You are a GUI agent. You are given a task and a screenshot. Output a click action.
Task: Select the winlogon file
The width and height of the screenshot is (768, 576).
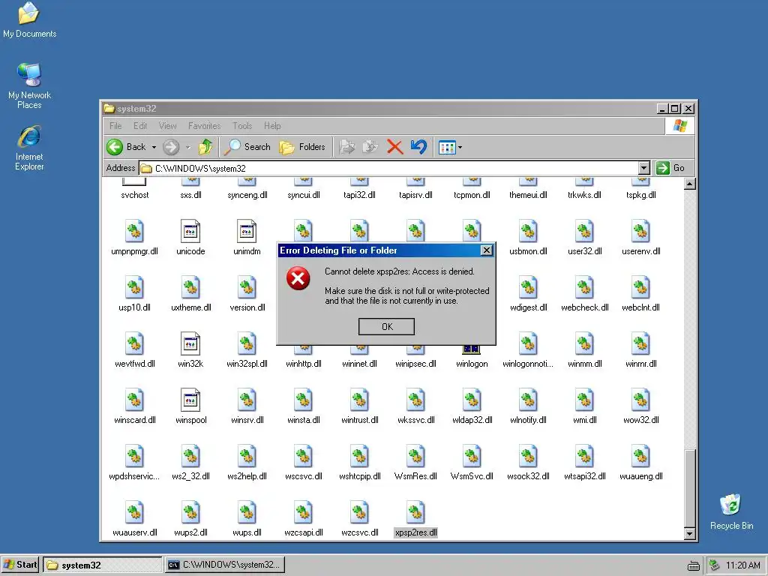pyautogui.click(x=472, y=358)
